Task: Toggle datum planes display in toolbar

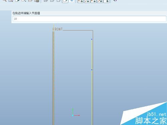Action: coord(80,1)
